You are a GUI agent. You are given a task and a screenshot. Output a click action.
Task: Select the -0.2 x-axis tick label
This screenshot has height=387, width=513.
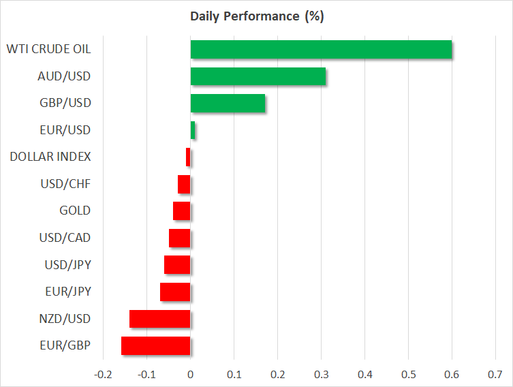[x=103, y=375]
